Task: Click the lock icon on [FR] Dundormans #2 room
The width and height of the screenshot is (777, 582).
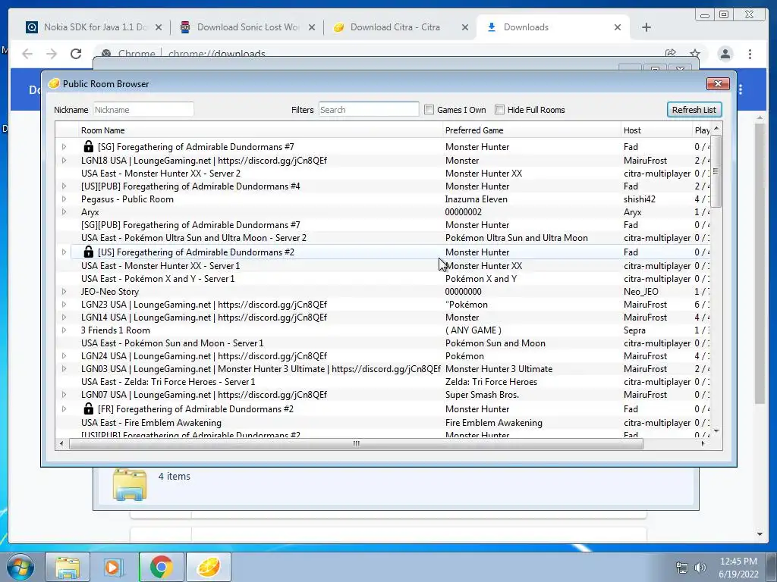Action: point(88,408)
